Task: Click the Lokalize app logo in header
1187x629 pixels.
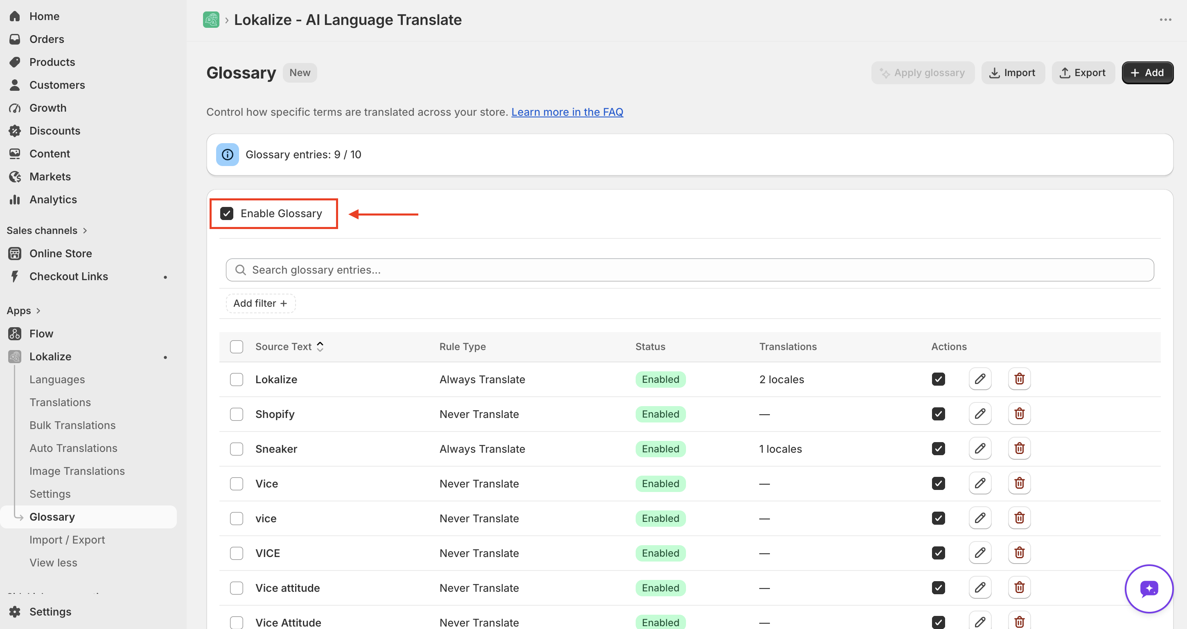Action: click(210, 20)
